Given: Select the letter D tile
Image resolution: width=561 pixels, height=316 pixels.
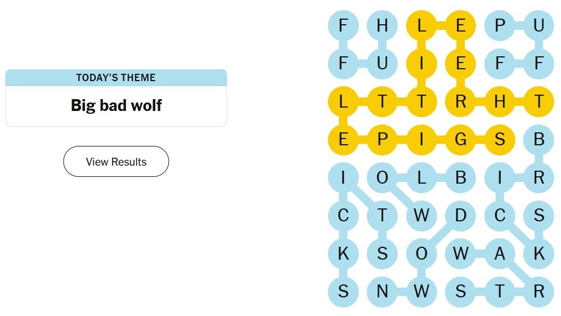Looking at the screenshot, I should point(460,215).
